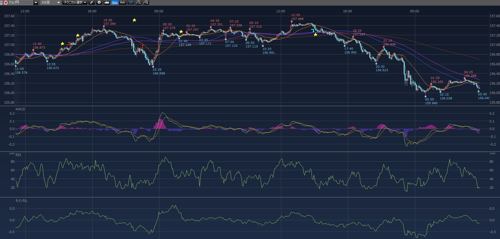This screenshot has height=239, width=500.
Task: Click the area chart type icon
Action: [107, 2]
